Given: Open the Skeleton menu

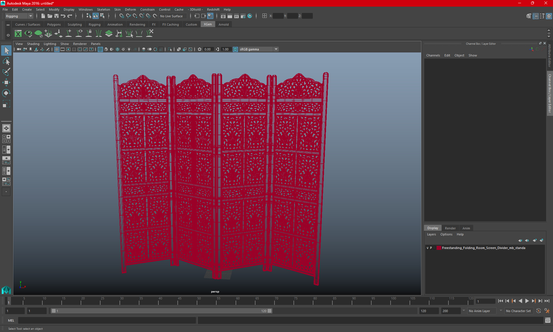Looking at the screenshot, I should coord(103,10).
